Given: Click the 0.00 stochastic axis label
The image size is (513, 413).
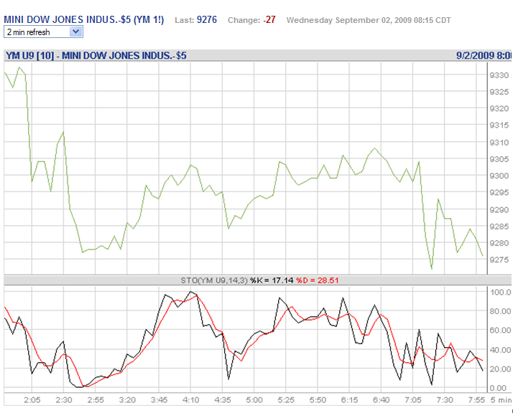Looking at the screenshot, I should click(499, 388).
